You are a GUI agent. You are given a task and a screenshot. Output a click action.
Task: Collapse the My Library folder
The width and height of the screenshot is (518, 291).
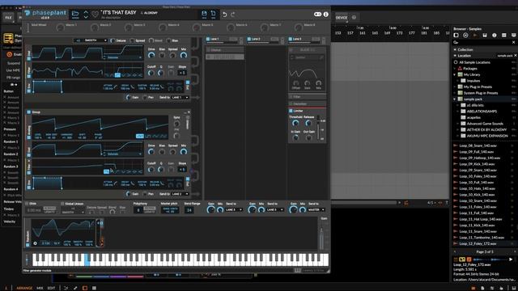click(455, 74)
